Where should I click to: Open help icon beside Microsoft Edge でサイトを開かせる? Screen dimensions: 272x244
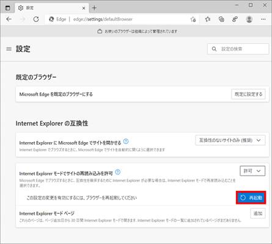pos(126,141)
